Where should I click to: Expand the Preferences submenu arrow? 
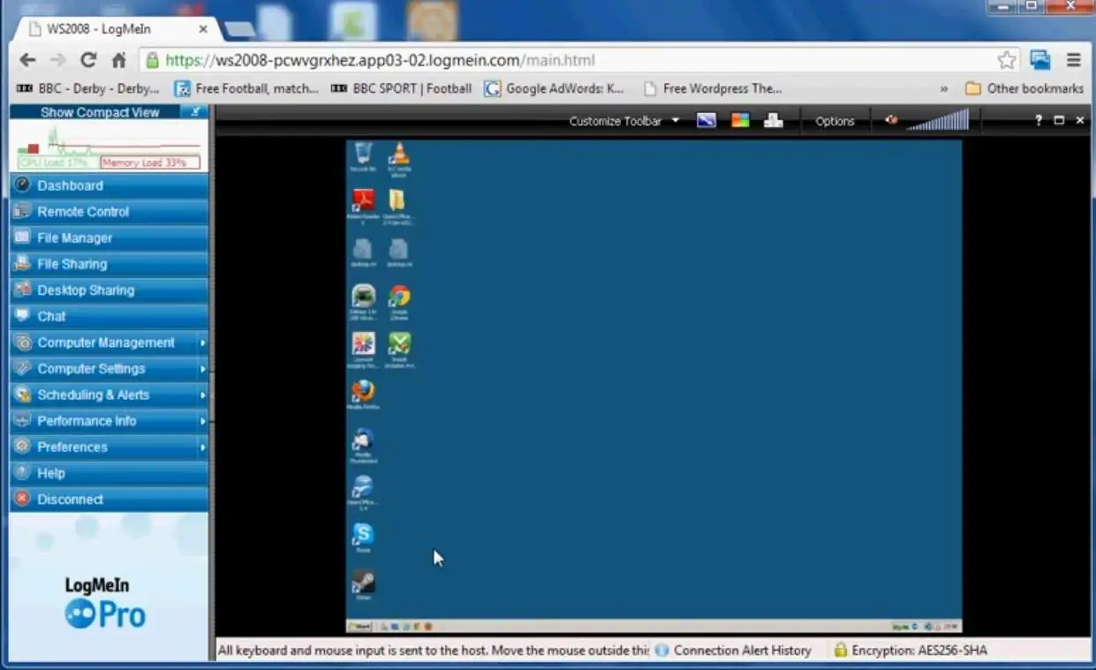tap(202, 448)
